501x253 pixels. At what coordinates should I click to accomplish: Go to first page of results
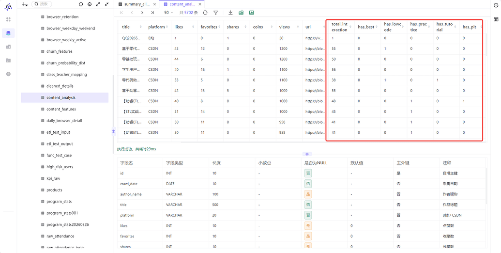point(121,13)
